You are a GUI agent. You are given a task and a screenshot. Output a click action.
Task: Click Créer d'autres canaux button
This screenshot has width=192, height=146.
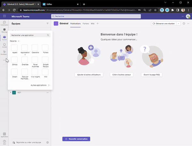pos(122,75)
